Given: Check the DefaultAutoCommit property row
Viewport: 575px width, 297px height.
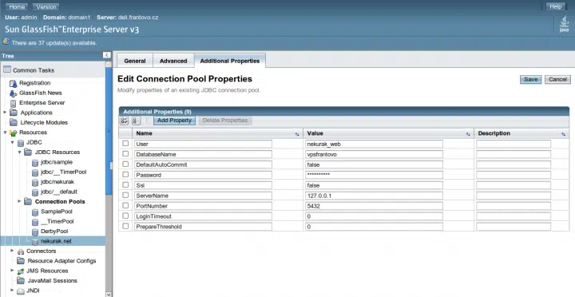Looking at the screenshot, I should click(x=125, y=164).
